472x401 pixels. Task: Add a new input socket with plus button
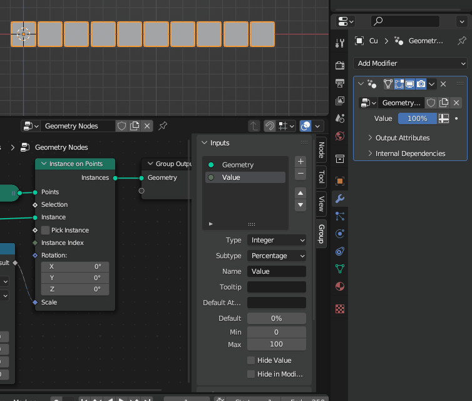pos(300,161)
